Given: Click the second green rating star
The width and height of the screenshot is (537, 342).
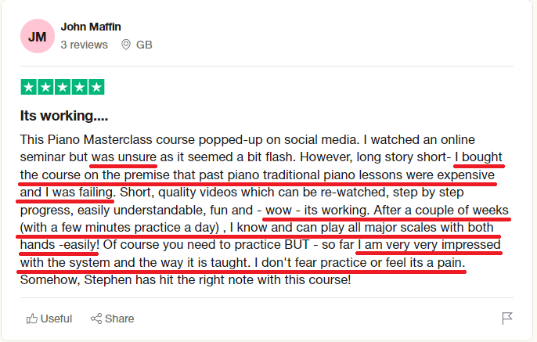Looking at the screenshot, I should coord(45,87).
